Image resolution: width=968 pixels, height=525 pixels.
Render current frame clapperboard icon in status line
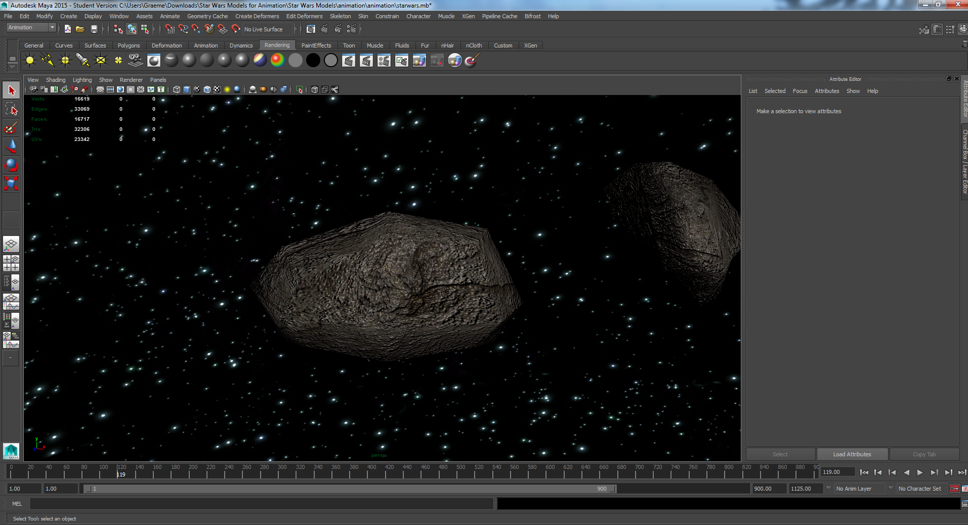click(x=325, y=29)
